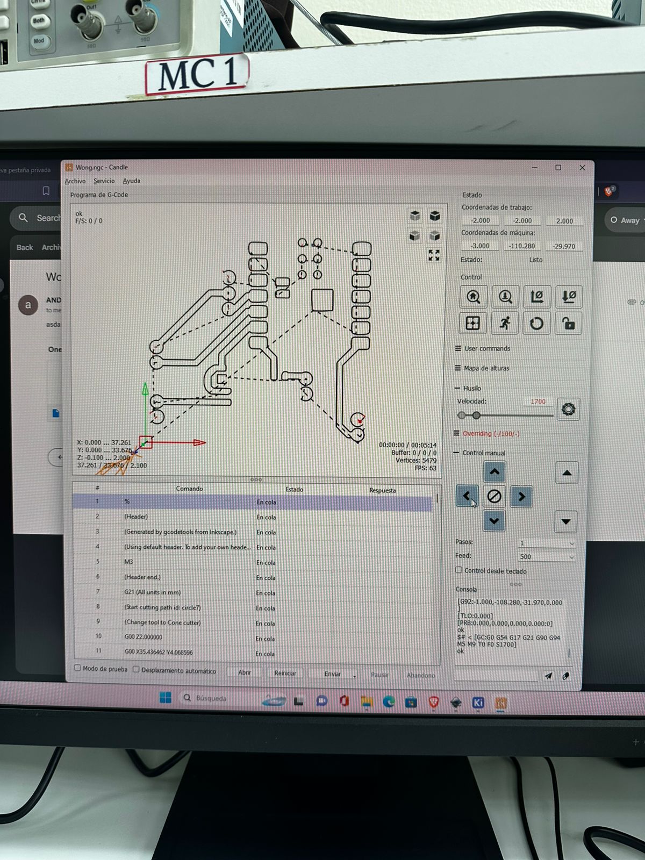
Task: Expand the Mapa de alturas section
Action: (482, 368)
